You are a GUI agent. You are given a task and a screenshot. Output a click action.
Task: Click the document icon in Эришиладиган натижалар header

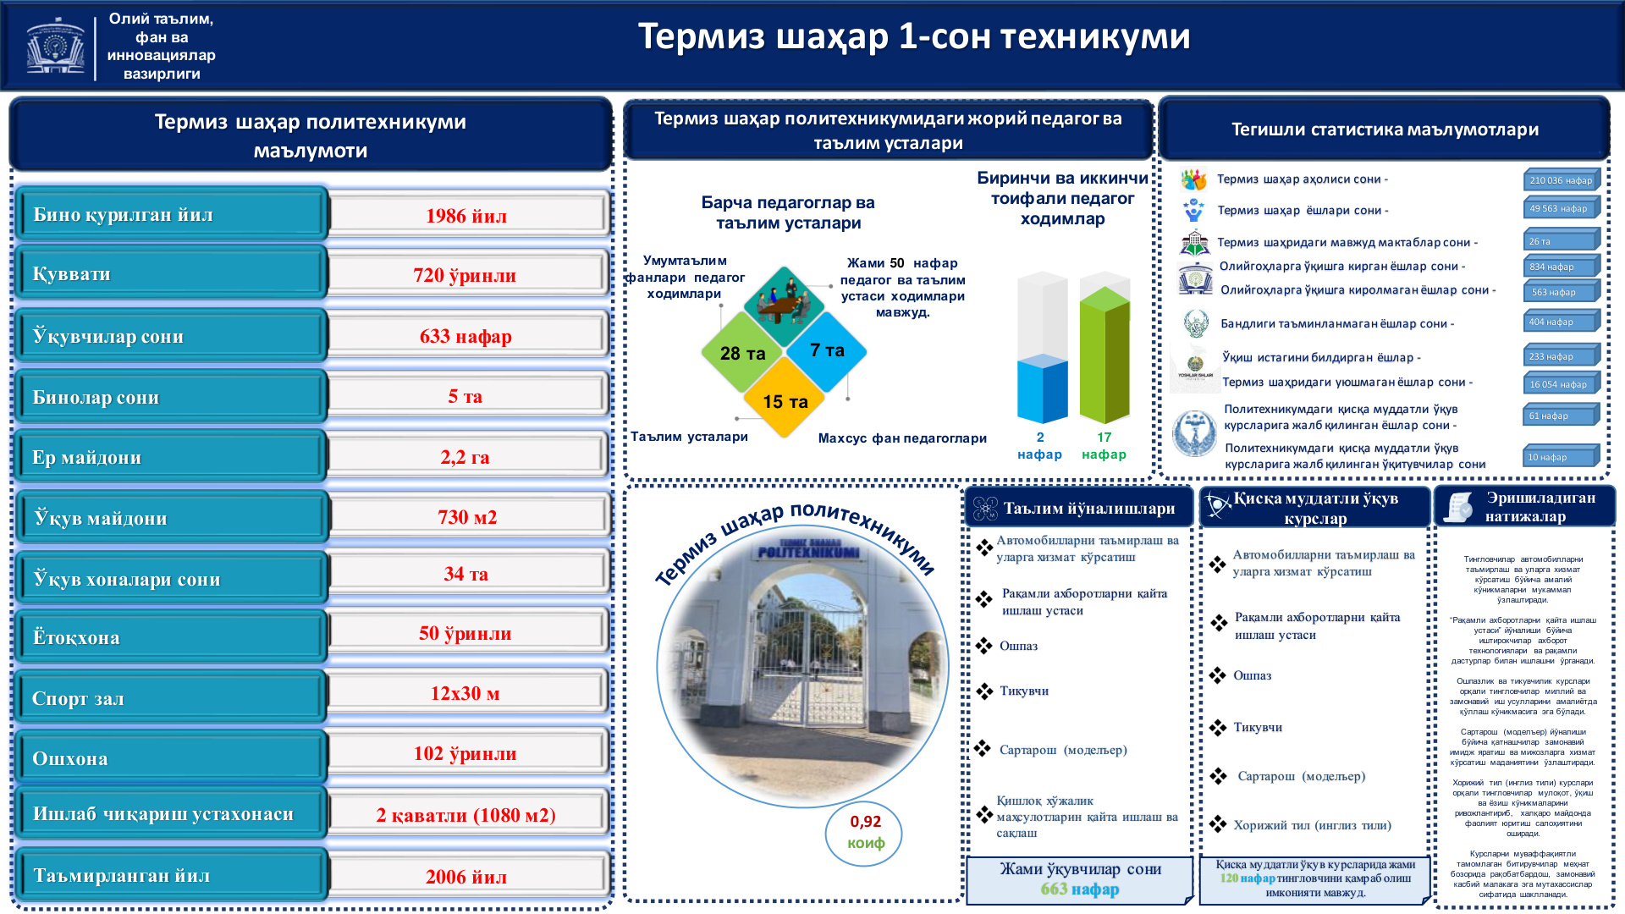[1458, 507]
